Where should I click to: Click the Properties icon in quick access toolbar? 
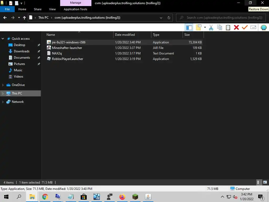click(11, 3)
